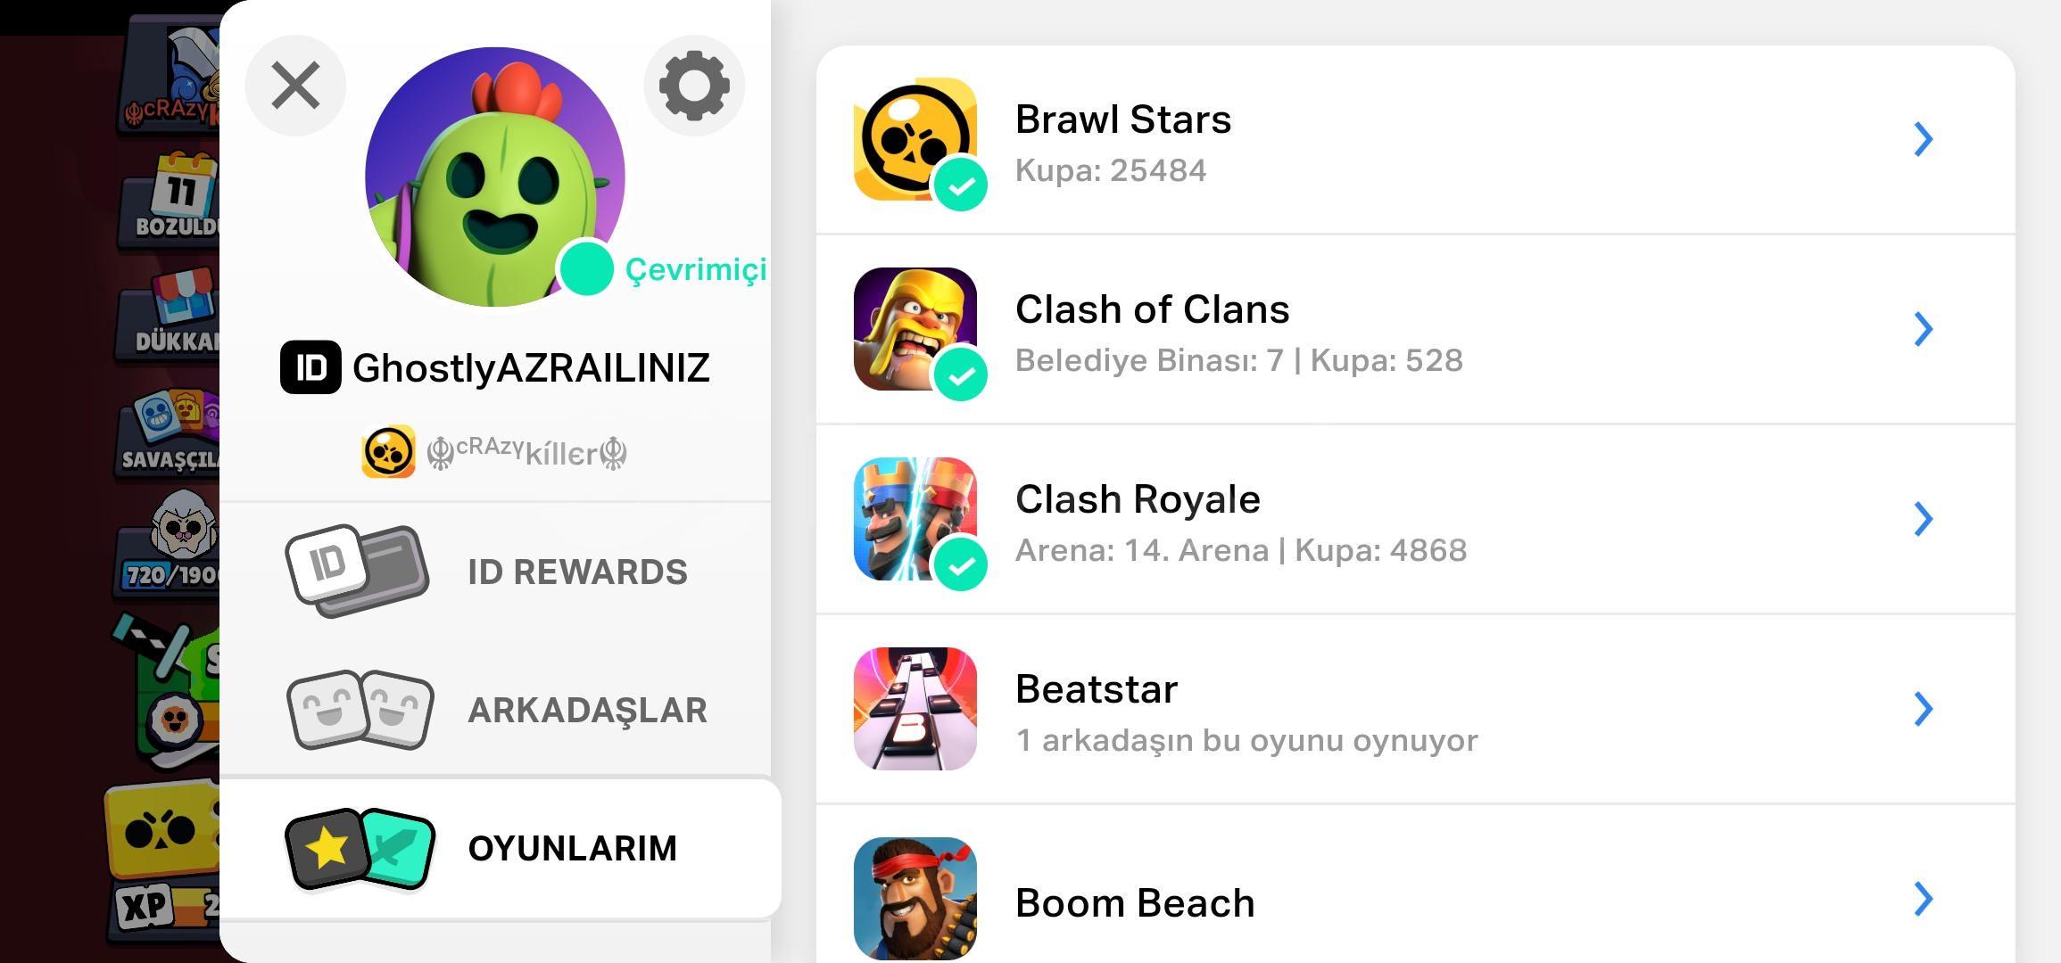Close the Supercell ID panel
Viewport: 2061px width, 963px height.
295,86
